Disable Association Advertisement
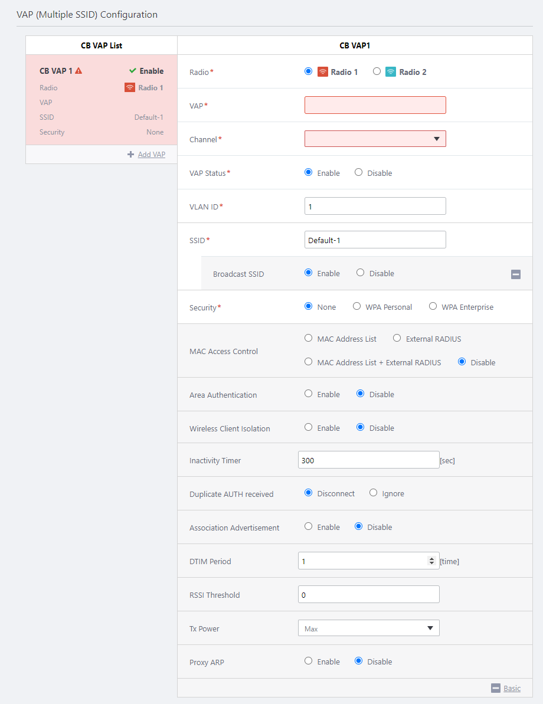The height and width of the screenshot is (704, 543). (x=358, y=526)
